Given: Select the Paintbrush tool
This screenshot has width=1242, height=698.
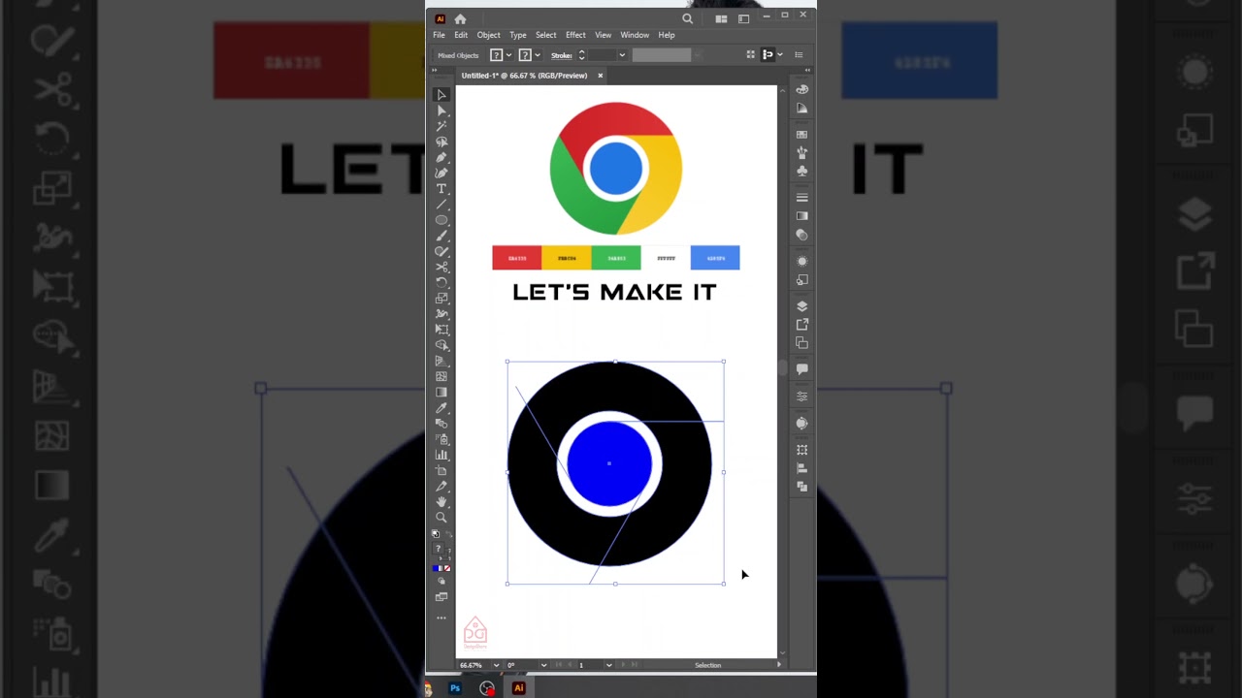Looking at the screenshot, I should (441, 236).
